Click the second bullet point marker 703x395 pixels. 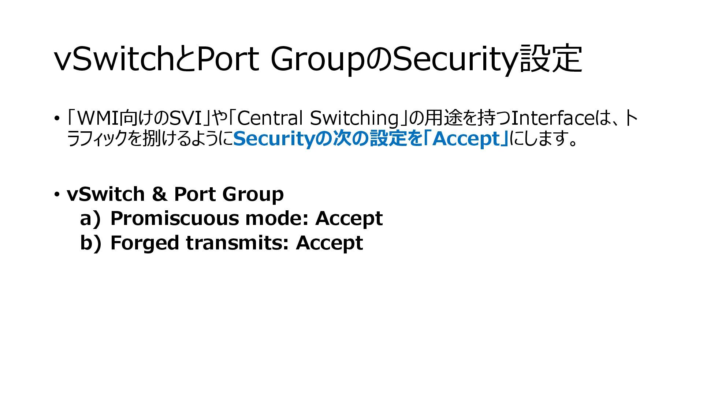pyautogui.click(x=56, y=194)
